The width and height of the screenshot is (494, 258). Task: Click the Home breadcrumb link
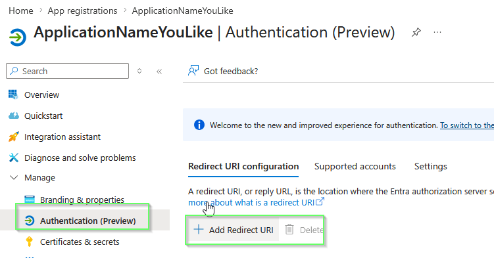pyautogui.click(x=21, y=11)
